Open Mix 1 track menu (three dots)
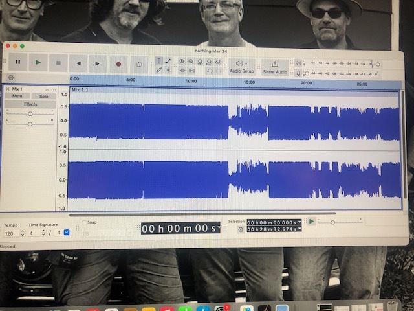The height and width of the screenshot is (311, 414). [x=54, y=90]
